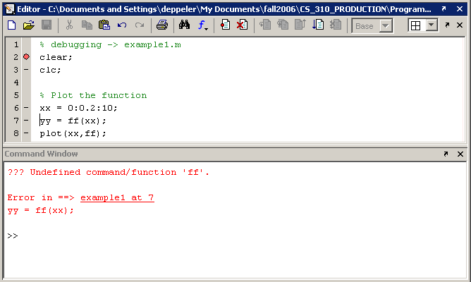
Task: Undo the last edit
Action: click(x=122, y=25)
